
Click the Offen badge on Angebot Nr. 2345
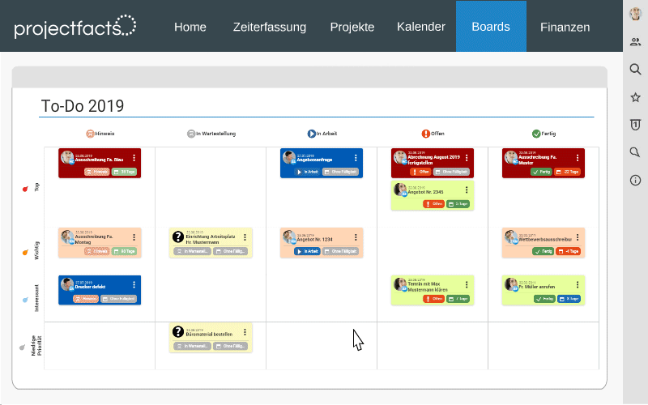pos(433,204)
